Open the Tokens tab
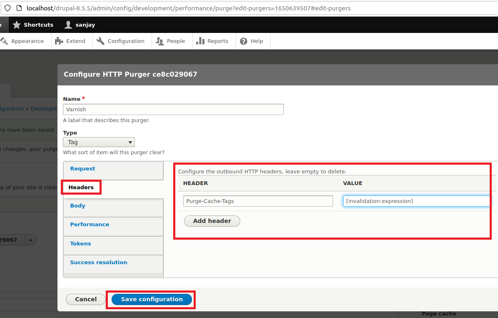498x318 pixels. 80,244
